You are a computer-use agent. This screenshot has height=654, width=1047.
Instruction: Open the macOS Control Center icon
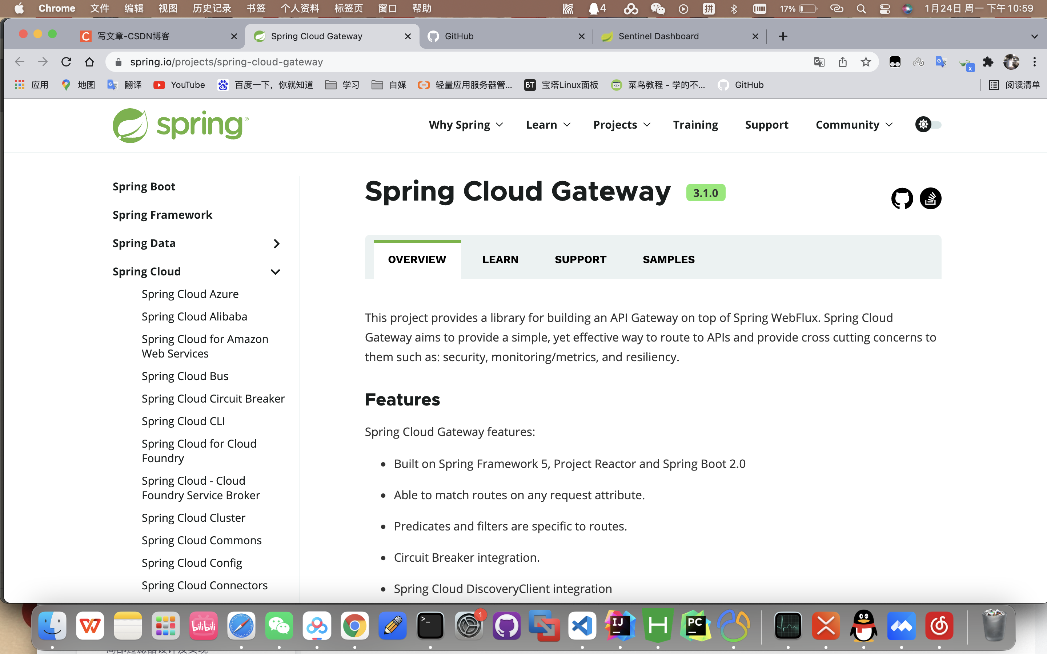pyautogui.click(x=884, y=8)
